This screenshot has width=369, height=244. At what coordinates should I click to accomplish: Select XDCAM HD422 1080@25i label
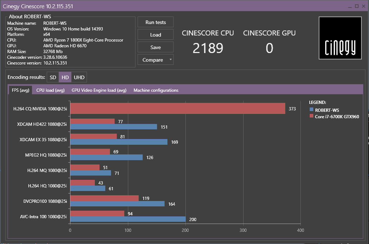42,124
